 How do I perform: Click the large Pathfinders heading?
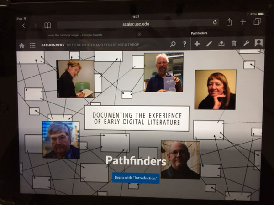pos(136,161)
